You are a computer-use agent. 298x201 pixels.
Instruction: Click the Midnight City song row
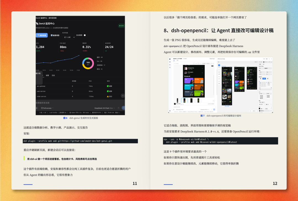[x=194, y=68]
